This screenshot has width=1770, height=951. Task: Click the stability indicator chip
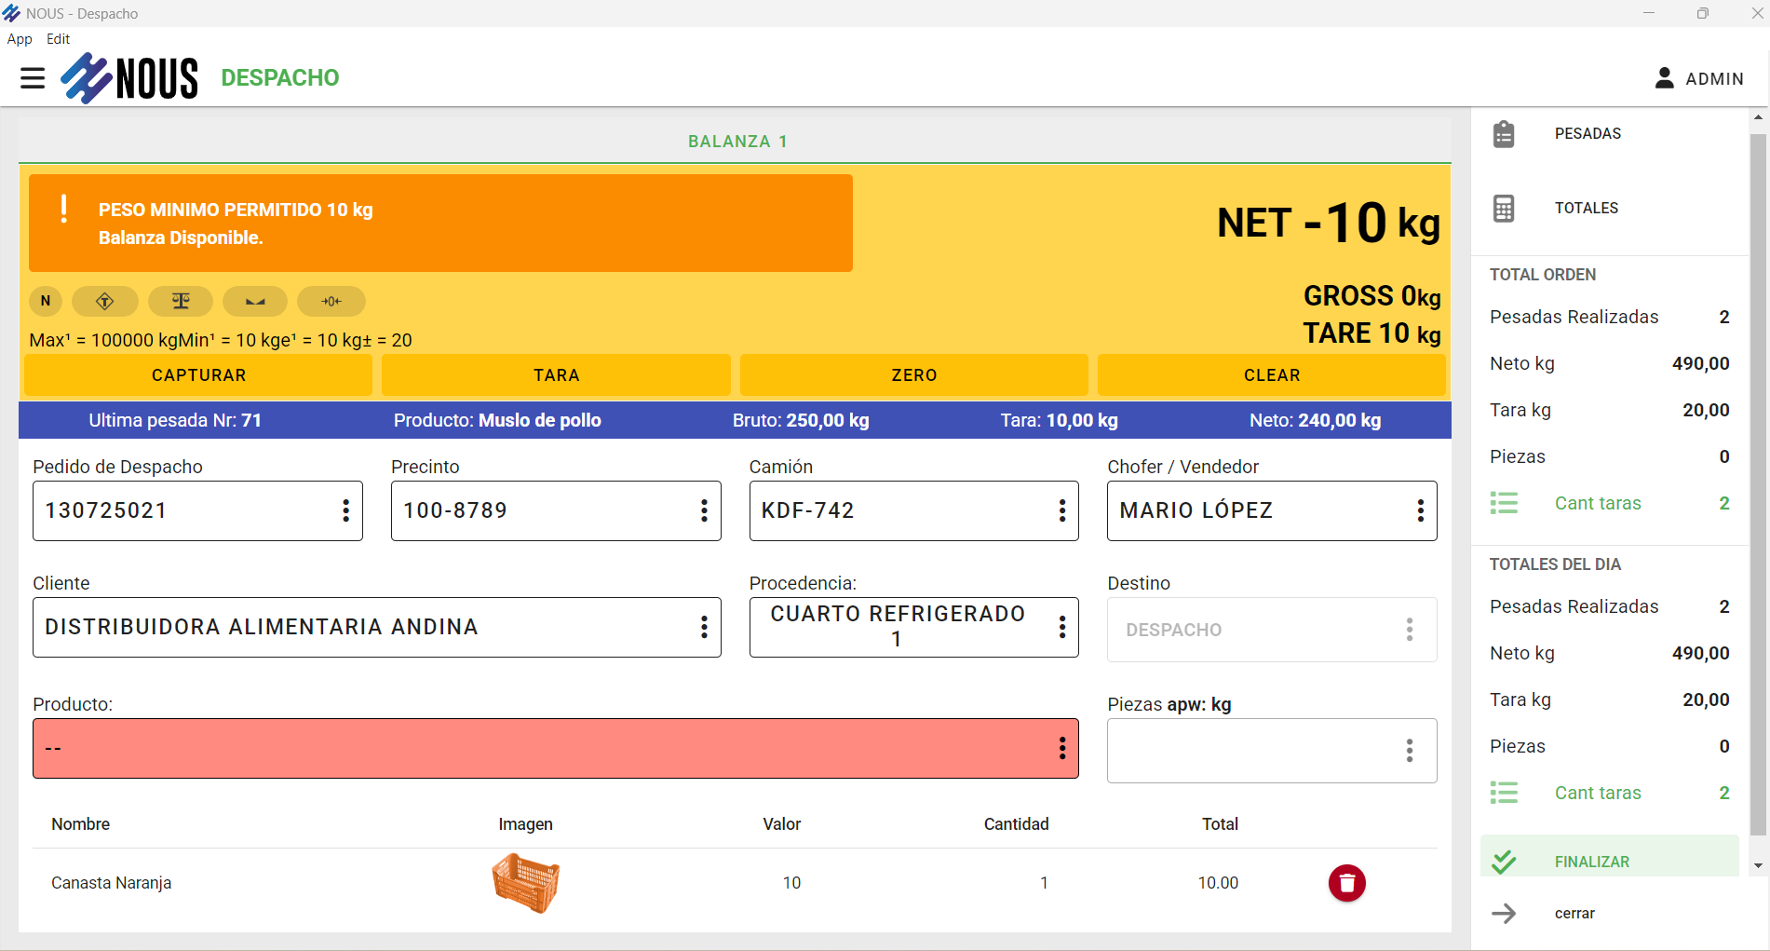click(x=255, y=301)
